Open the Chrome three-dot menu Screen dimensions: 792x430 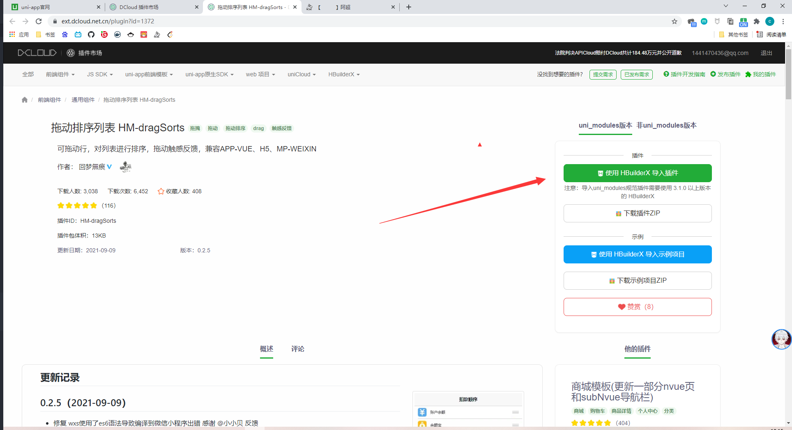click(783, 21)
